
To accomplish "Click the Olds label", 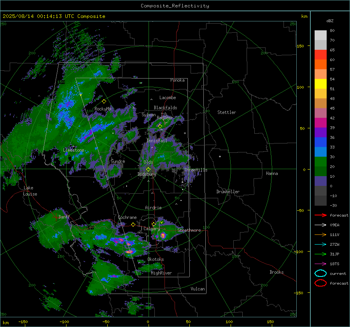I will [148, 162].
